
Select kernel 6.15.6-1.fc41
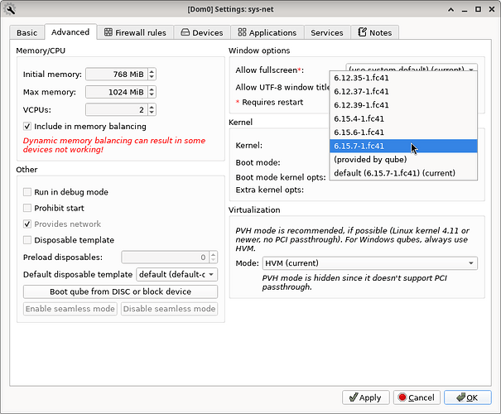(403, 132)
